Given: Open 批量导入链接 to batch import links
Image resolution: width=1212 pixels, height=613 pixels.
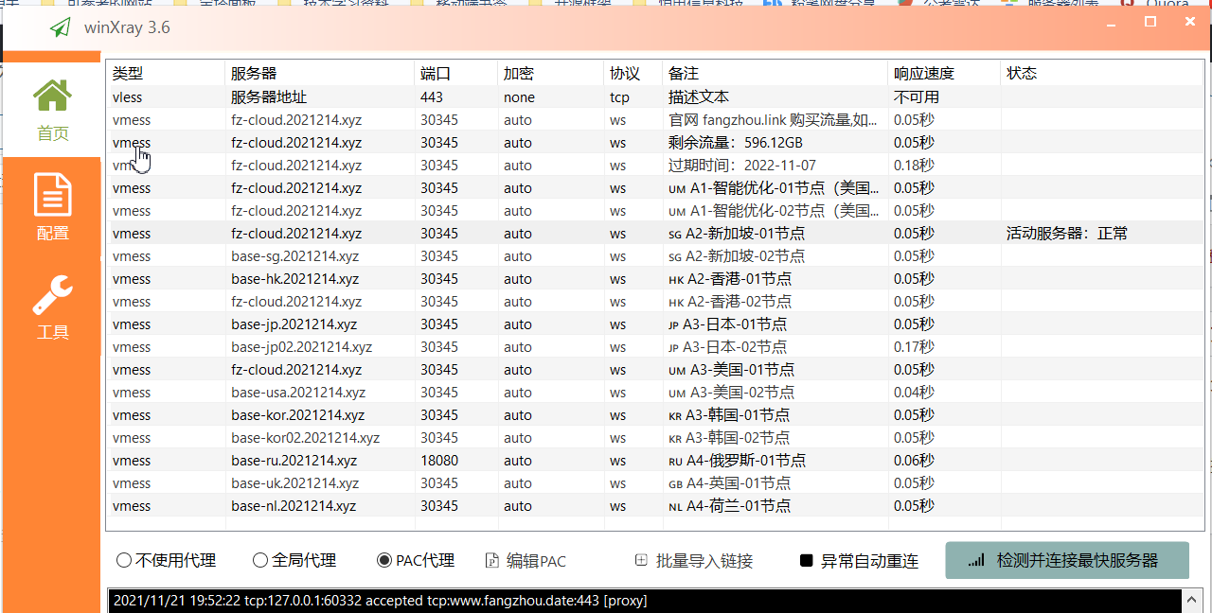Looking at the screenshot, I should coord(699,560).
